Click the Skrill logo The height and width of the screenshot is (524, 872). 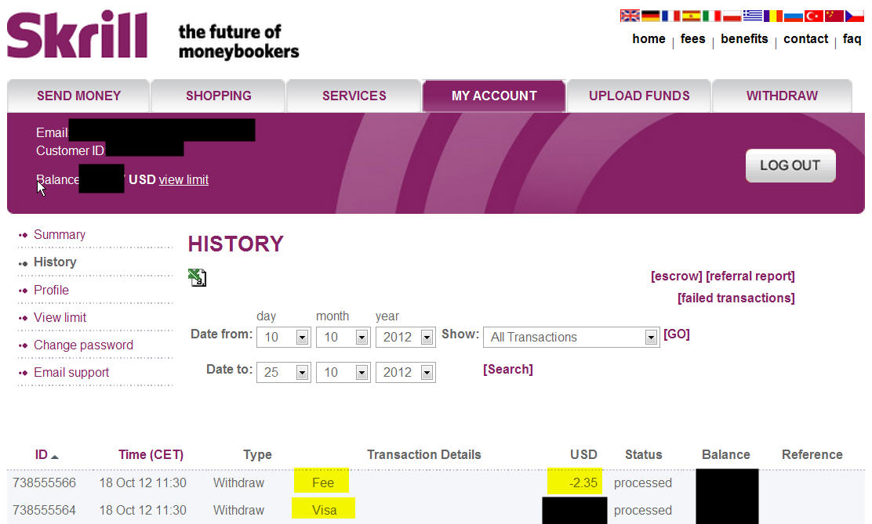click(78, 34)
